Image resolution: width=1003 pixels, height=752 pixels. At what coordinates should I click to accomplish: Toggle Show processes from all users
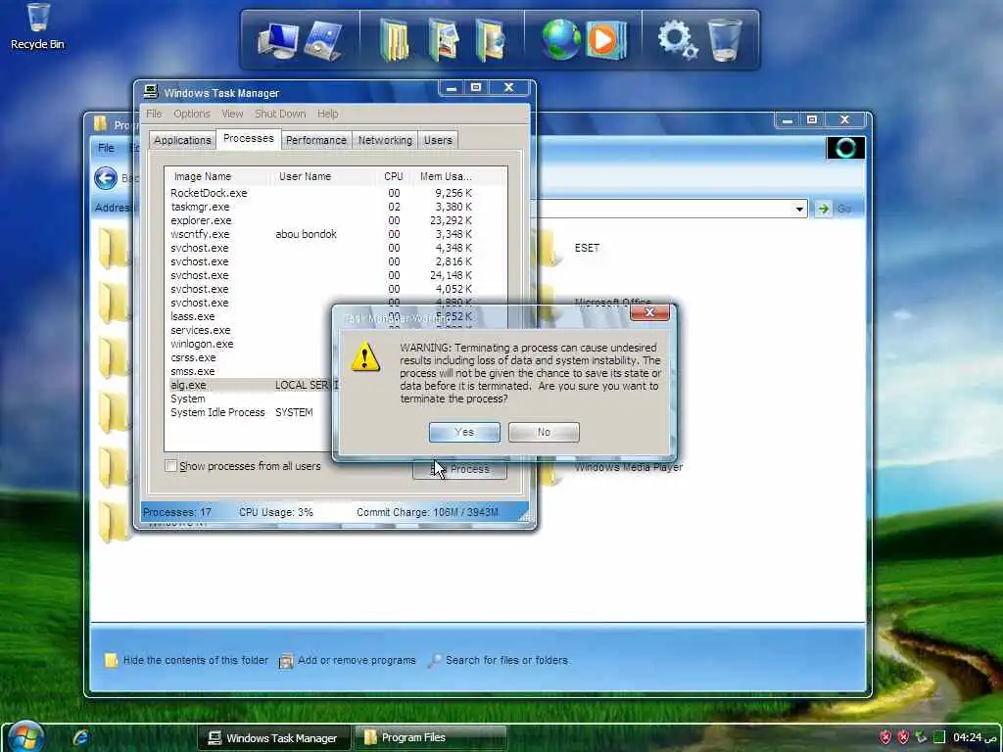[x=170, y=466]
